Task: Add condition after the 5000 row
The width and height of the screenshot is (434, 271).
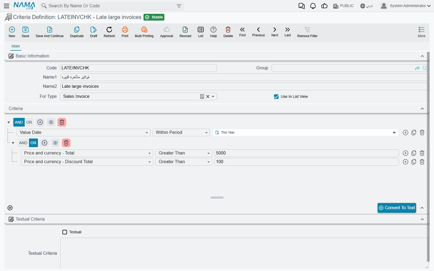Action: point(406,153)
